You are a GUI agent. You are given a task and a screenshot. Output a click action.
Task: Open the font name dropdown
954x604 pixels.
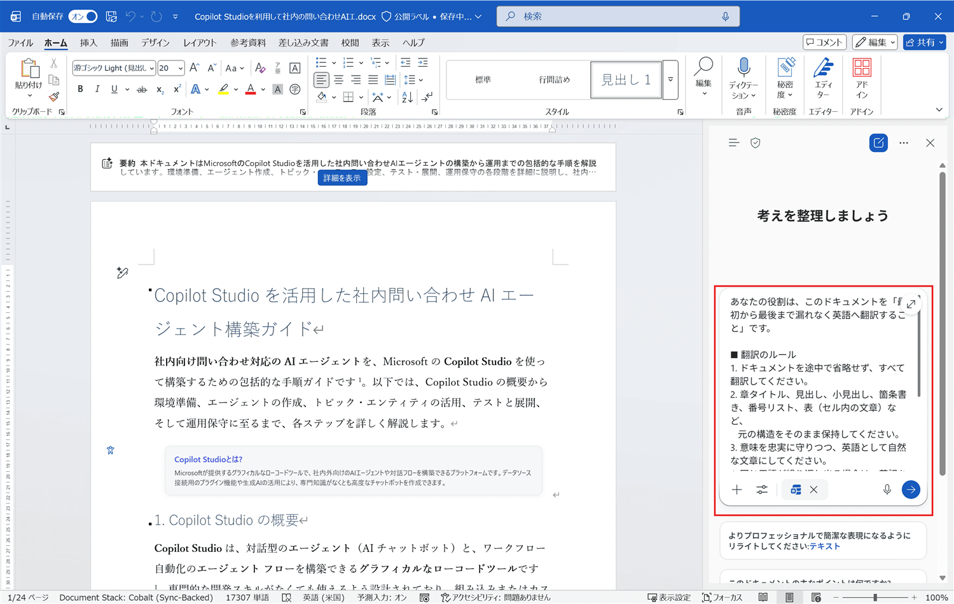click(x=152, y=68)
